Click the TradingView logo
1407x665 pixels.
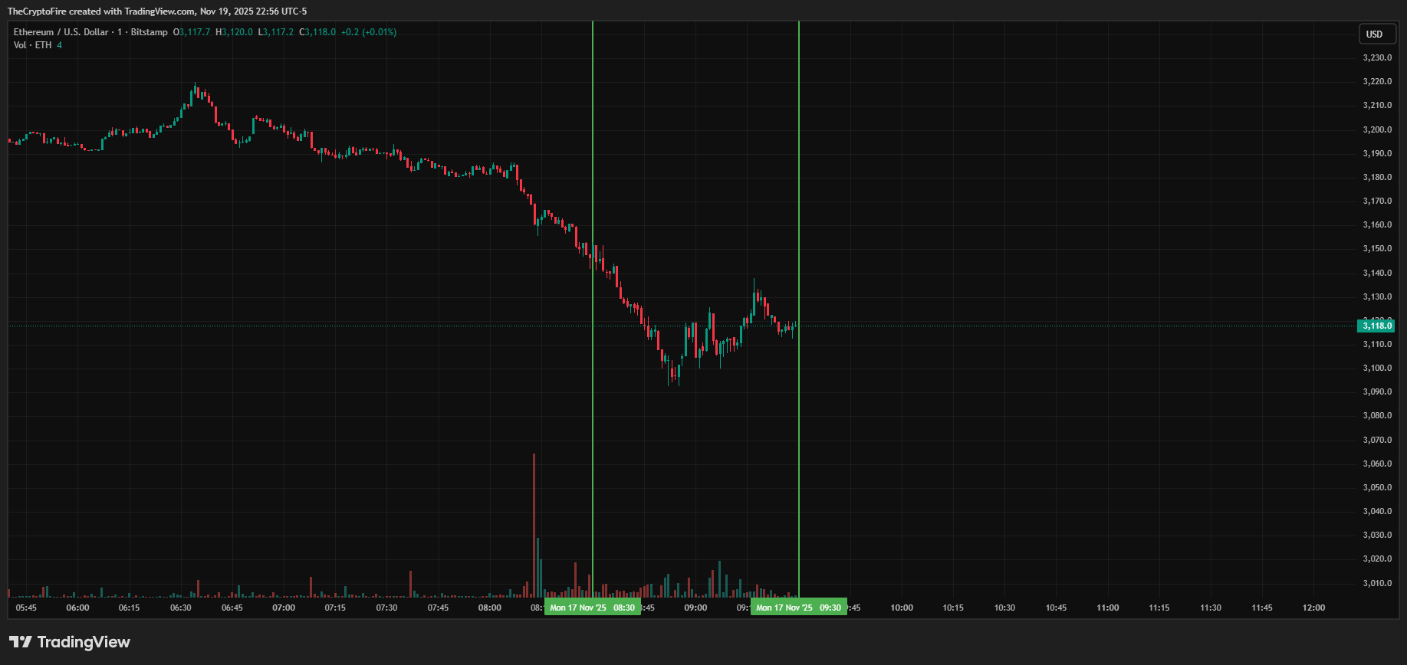[70, 642]
